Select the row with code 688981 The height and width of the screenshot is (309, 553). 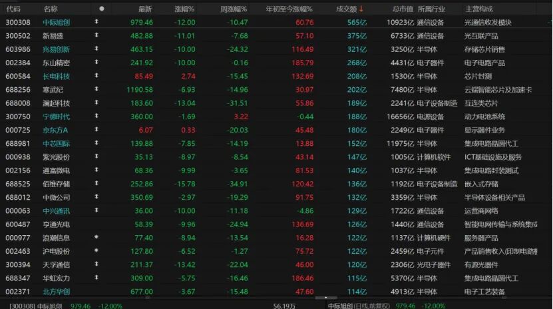(276, 144)
